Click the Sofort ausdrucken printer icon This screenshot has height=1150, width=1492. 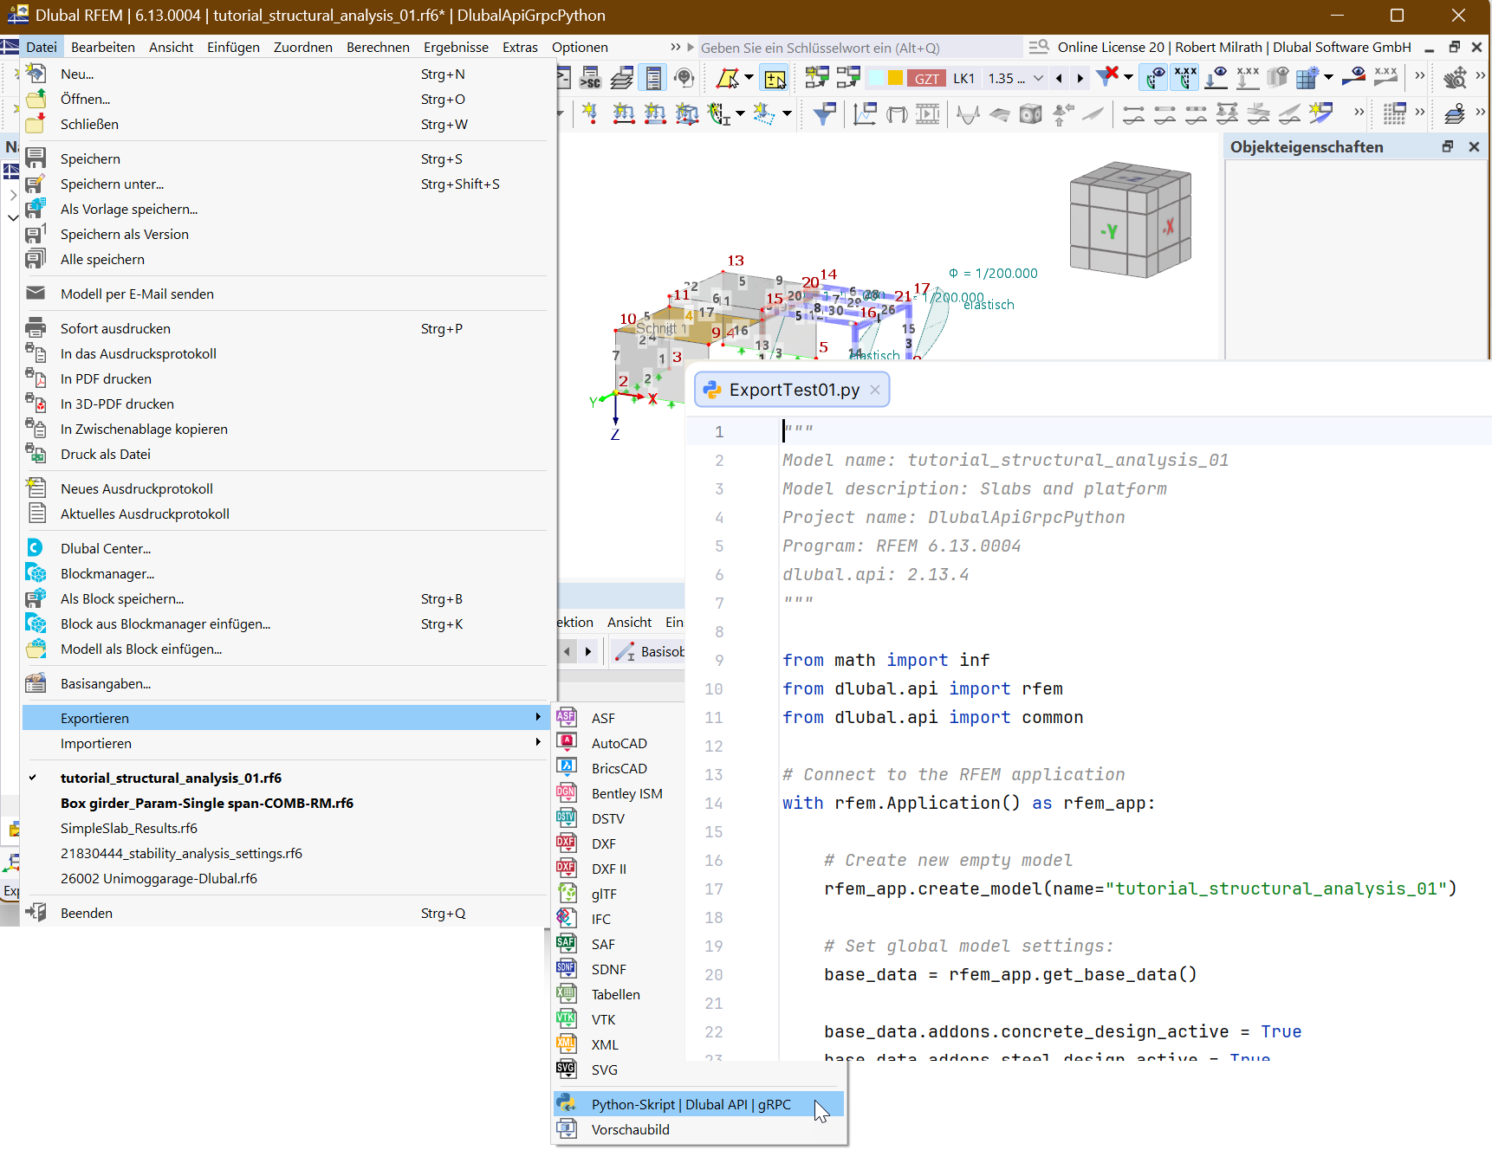(x=36, y=328)
